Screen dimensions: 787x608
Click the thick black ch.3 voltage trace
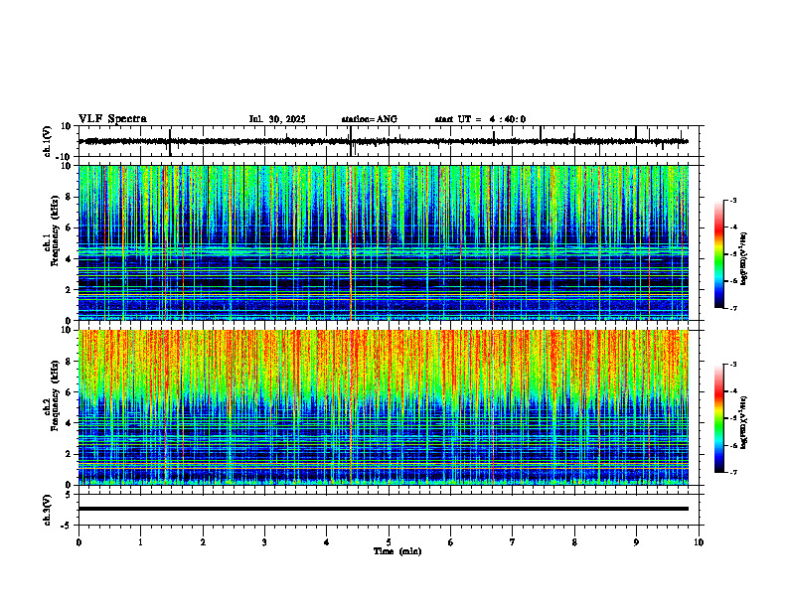point(384,509)
